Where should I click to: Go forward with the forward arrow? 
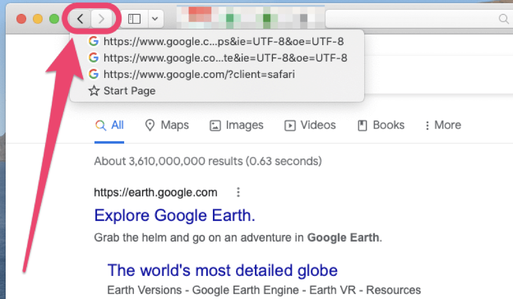(101, 19)
